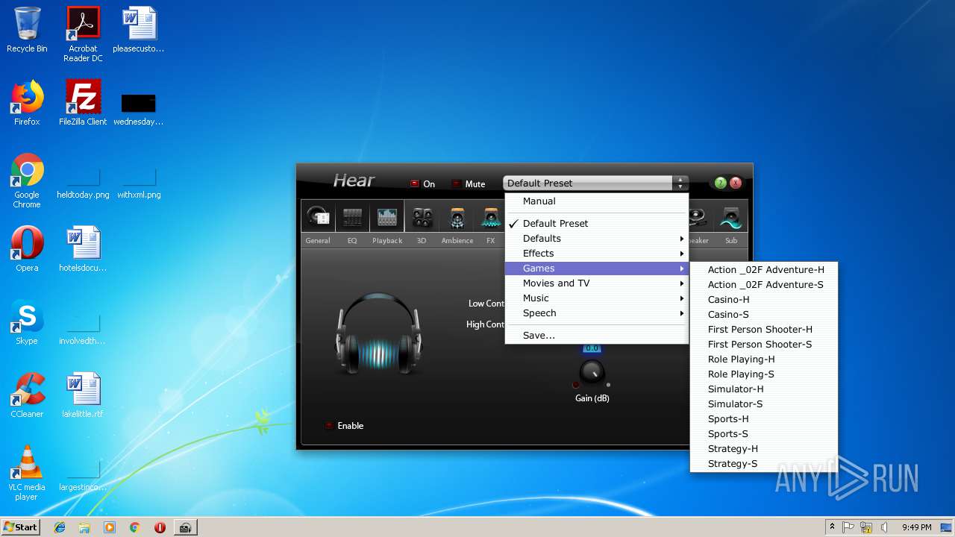
Task: Open the Default Preset dropdown
Action: [x=595, y=183]
